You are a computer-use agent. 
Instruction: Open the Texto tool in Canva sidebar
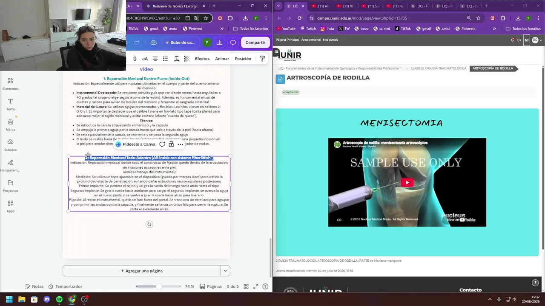pos(10,104)
